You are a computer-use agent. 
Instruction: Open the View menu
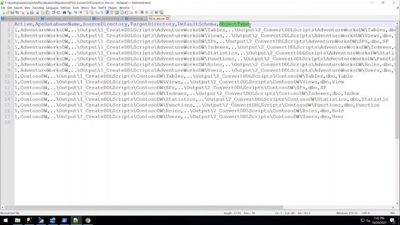[27, 8]
